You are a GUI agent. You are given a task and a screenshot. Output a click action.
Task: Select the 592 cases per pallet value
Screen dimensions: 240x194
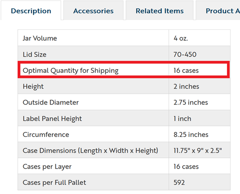(179, 182)
